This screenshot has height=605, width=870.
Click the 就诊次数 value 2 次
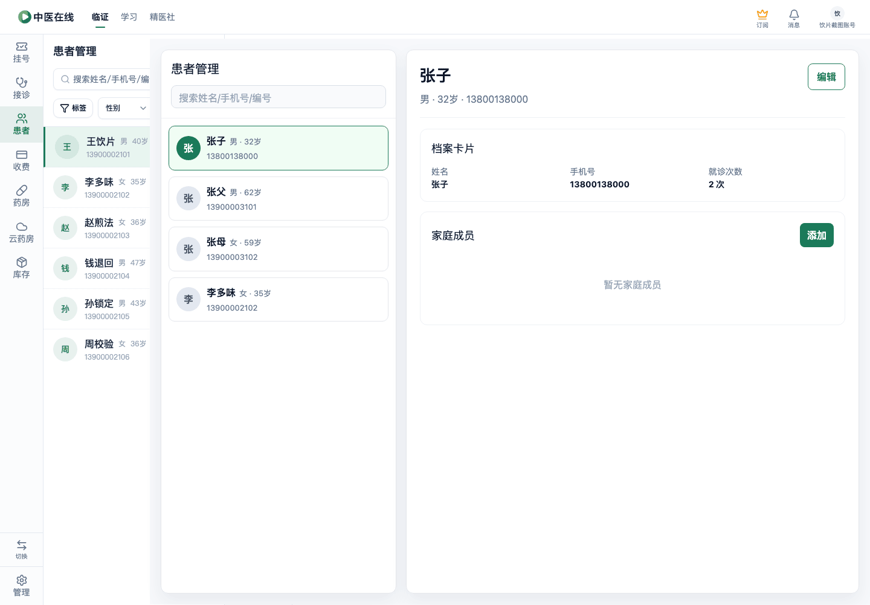pyautogui.click(x=717, y=184)
